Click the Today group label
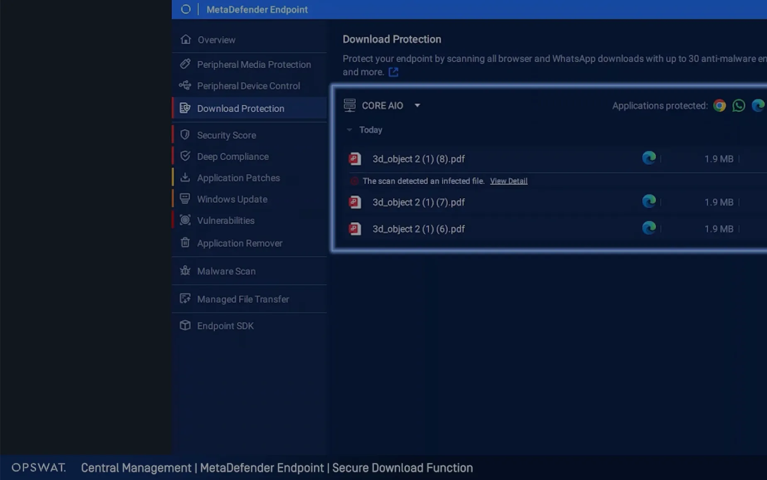This screenshot has width=767, height=480. tap(371, 130)
